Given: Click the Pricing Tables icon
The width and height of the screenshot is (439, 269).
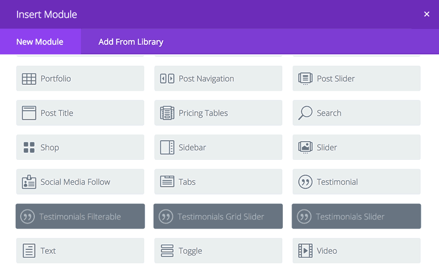Looking at the screenshot, I should pos(167,113).
